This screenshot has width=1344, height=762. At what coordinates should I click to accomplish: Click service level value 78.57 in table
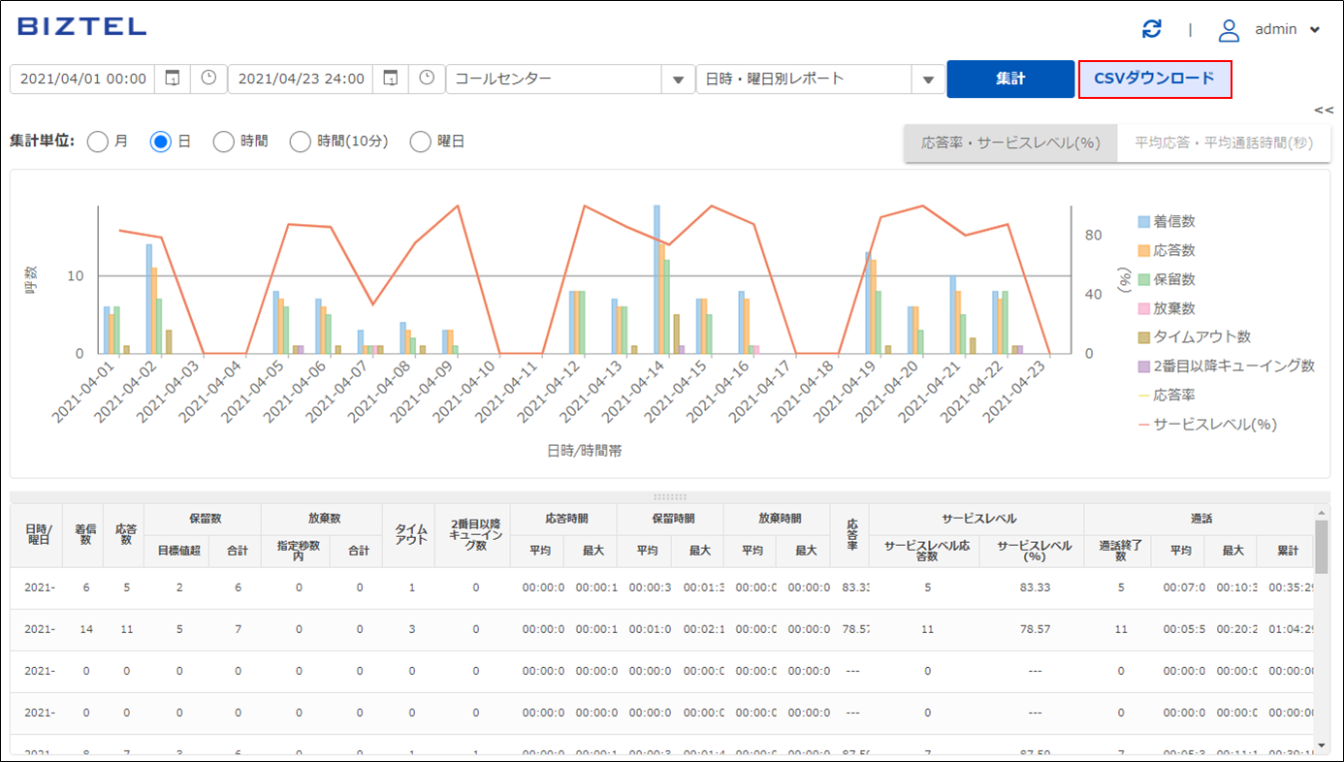(x=1034, y=629)
